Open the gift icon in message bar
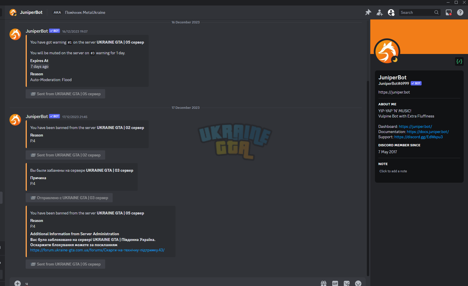This screenshot has width=468, height=286. pyautogui.click(x=324, y=283)
